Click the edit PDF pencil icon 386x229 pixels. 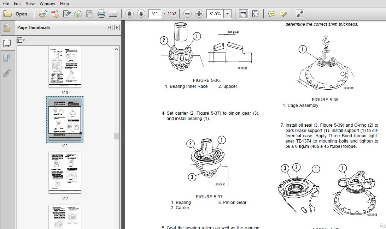click(x=66, y=14)
